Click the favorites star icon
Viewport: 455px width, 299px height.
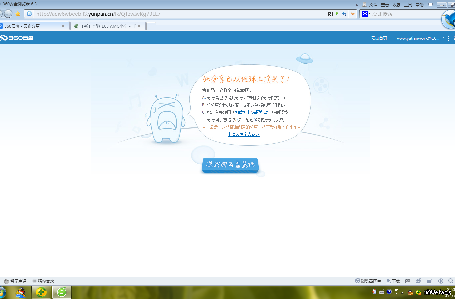(x=18, y=14)
